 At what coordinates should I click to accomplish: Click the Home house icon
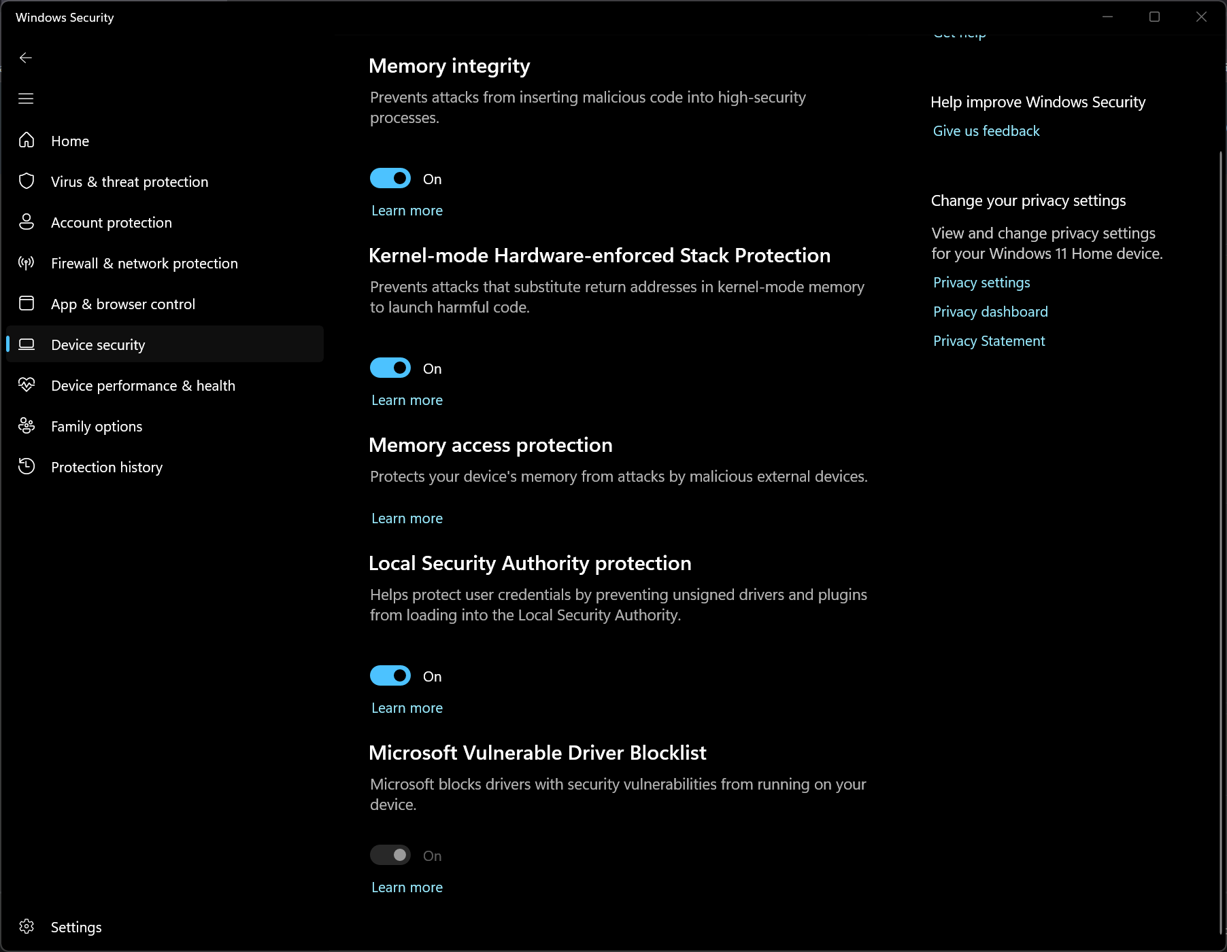point(27,140)
